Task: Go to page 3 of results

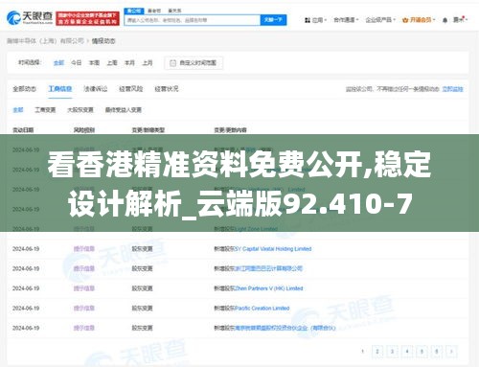Action: [392, 352]
